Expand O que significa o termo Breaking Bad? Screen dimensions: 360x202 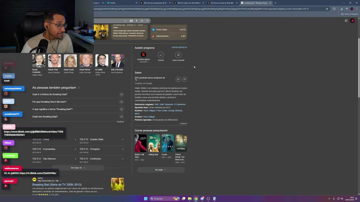[78, 109]
